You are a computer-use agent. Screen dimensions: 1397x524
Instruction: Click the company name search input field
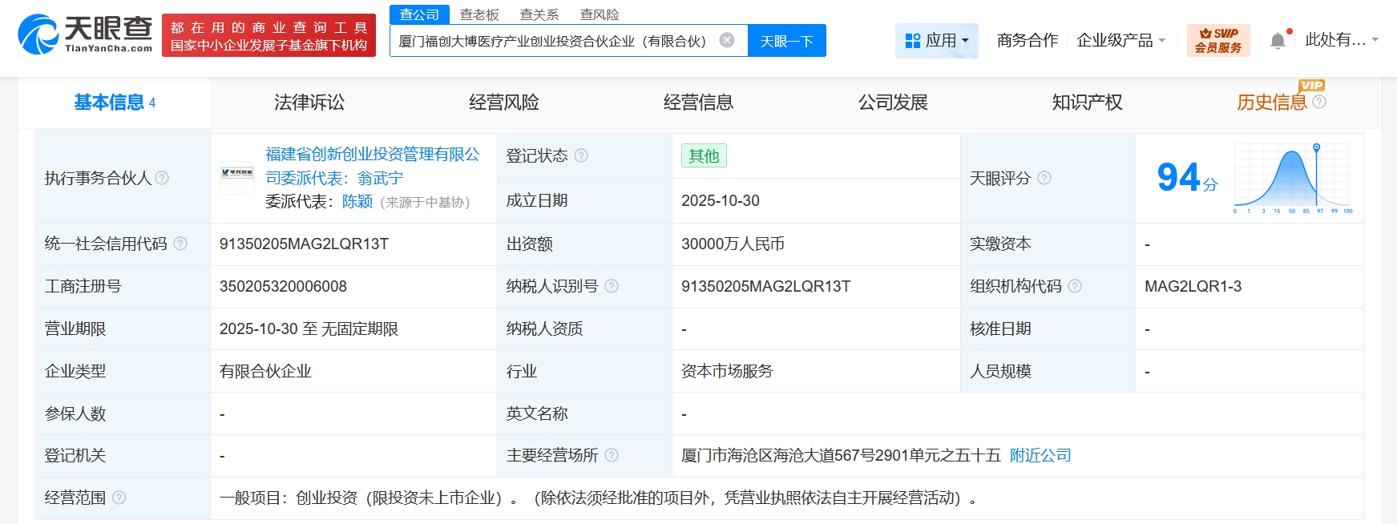(x=553, y=41)
